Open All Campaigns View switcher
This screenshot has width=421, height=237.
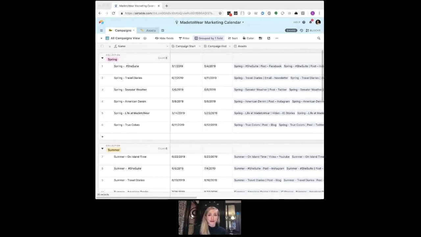pos(122,38)
